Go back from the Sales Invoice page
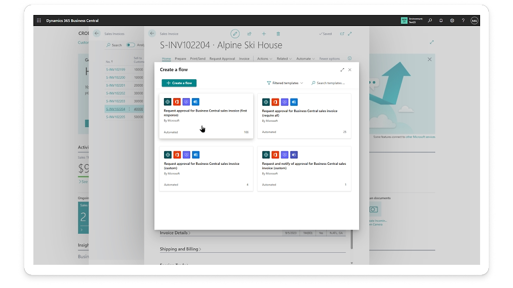 coord(152,33)
